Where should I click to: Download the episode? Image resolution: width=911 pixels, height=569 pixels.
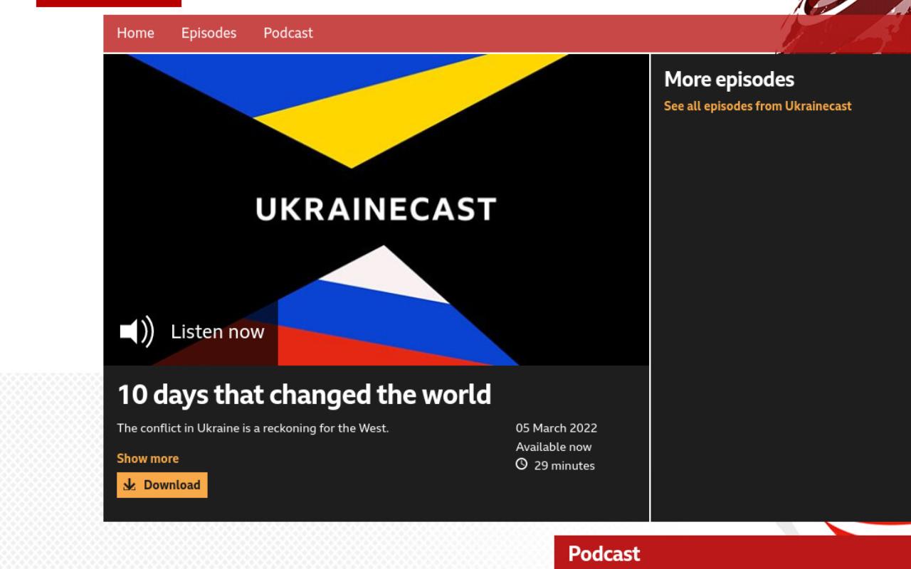point(162,485)
